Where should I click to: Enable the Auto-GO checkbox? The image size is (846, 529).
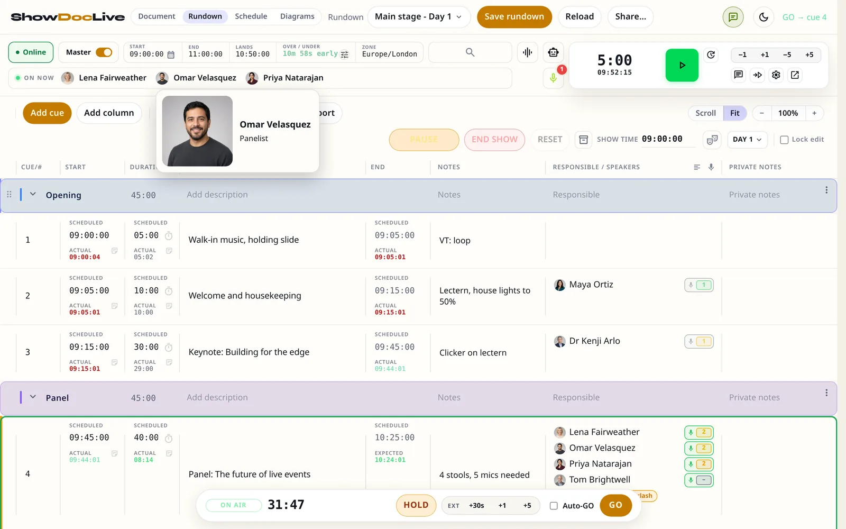point(554,506)
